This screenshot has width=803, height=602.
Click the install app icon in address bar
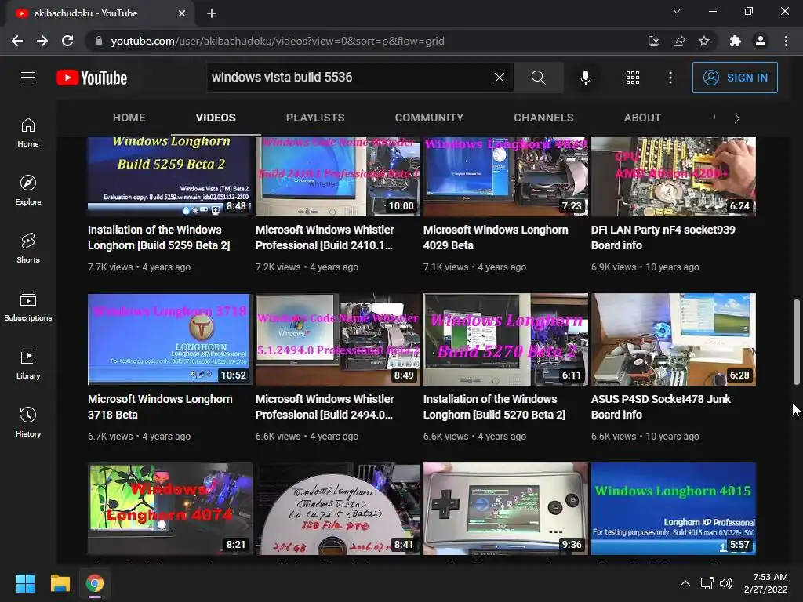click(x=653, y=41)
